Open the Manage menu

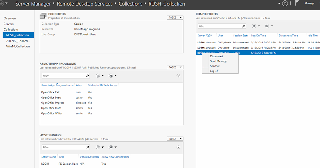(309, 4)
